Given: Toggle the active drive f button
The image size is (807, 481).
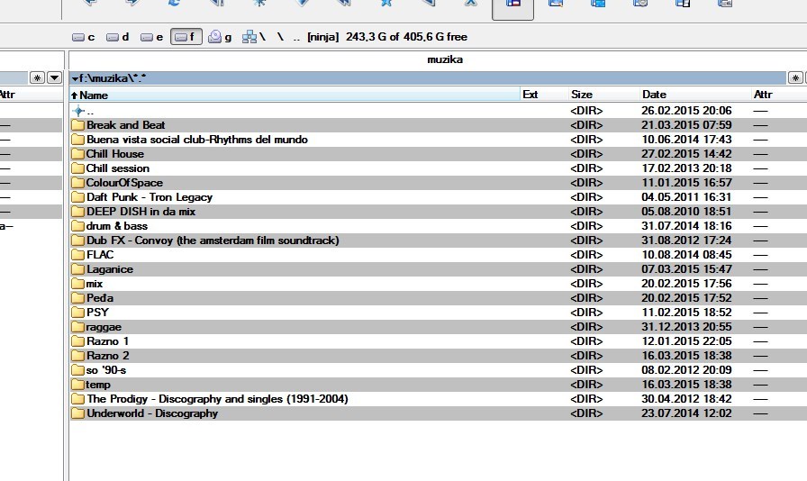Looking at the screenshot, I should click(185, 37).
